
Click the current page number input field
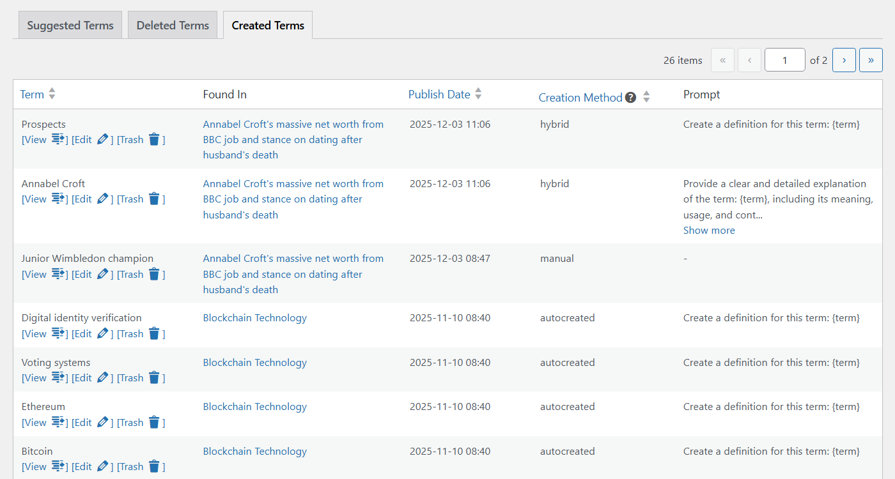tap(784, 59)
